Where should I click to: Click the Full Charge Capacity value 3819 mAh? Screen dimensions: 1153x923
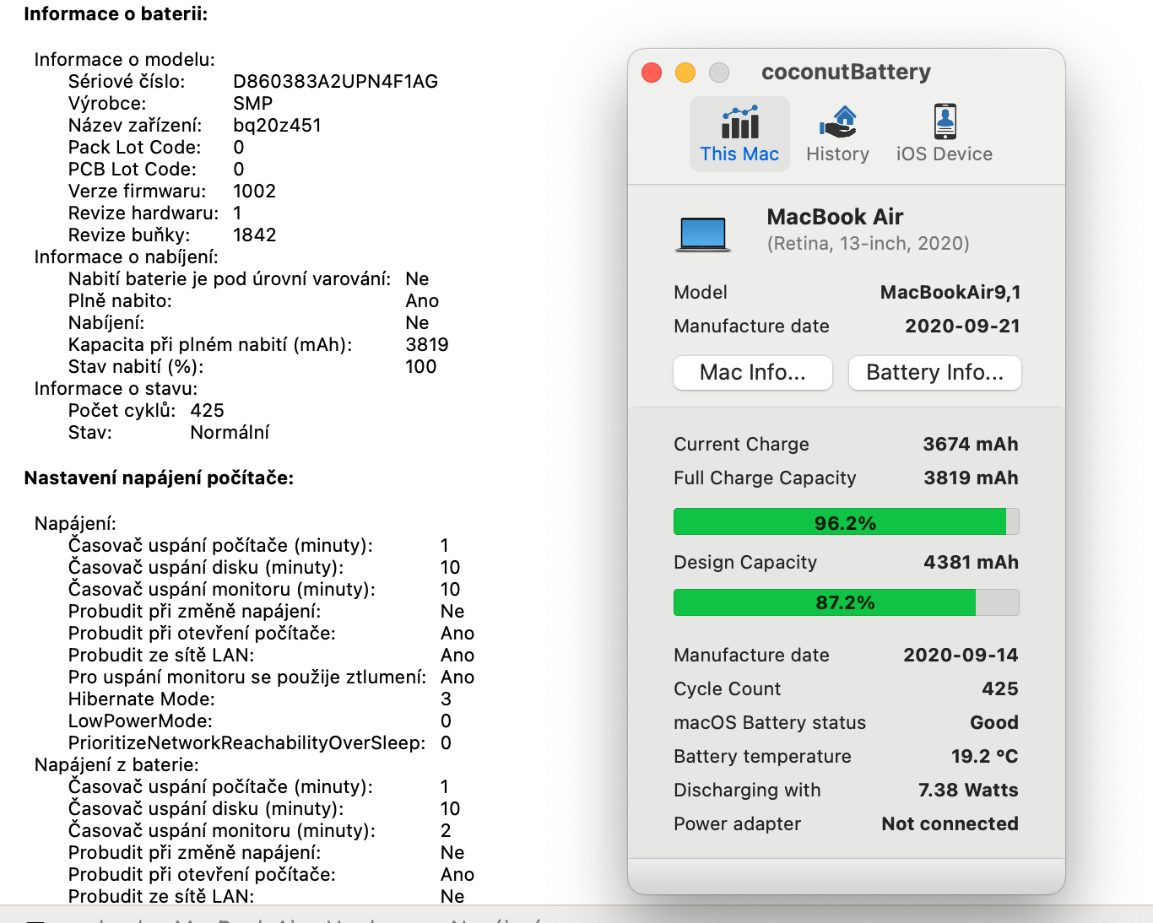971,478
